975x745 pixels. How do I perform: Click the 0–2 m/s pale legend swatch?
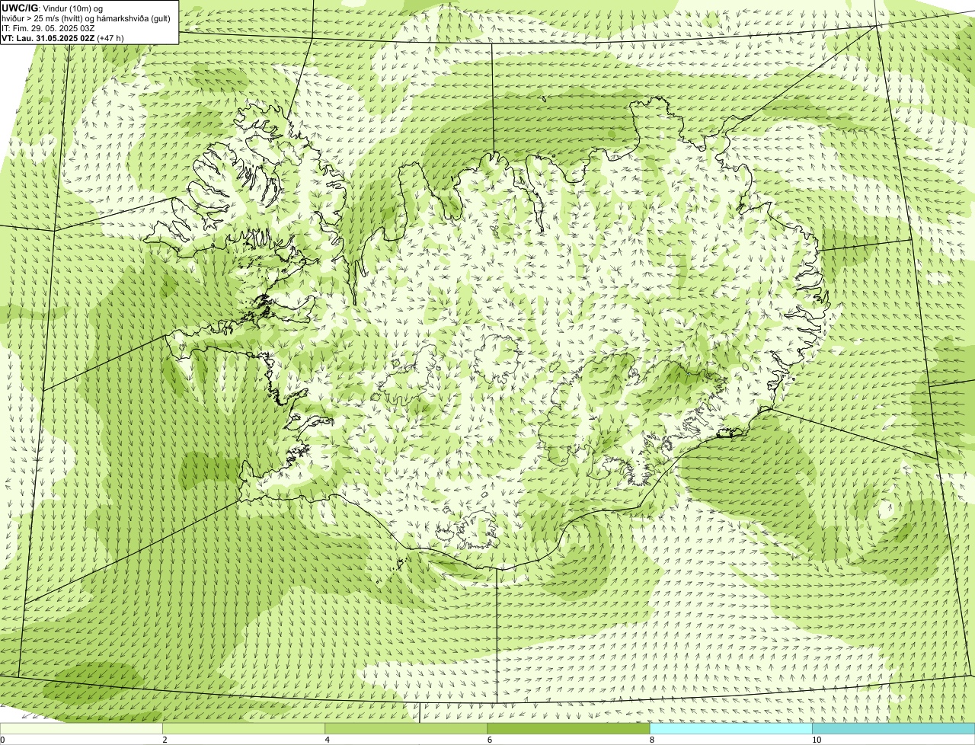82,728
